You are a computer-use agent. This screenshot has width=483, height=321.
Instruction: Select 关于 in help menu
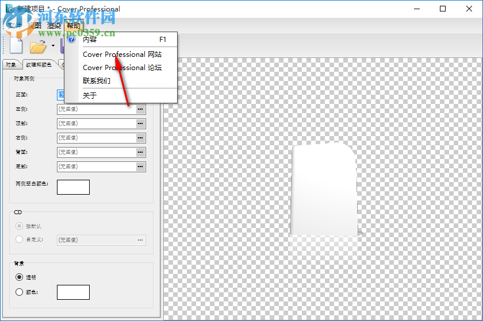click(x=121, y=95)
